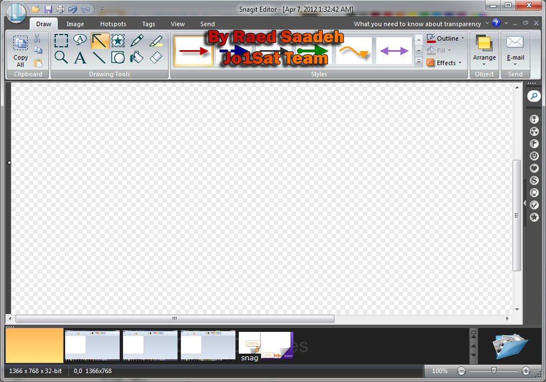This screenshot has height=382, width=546.
Task: Switch to the Image tab
Action: click(x=75, y=24)
